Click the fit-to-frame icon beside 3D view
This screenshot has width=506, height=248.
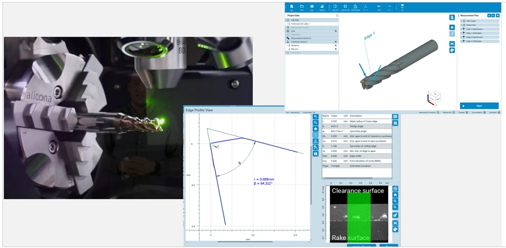coord(452,44)
